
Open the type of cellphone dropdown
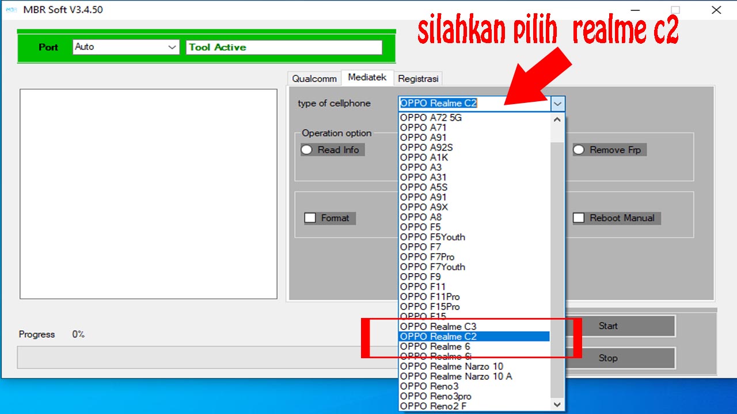tap(557, 103)
